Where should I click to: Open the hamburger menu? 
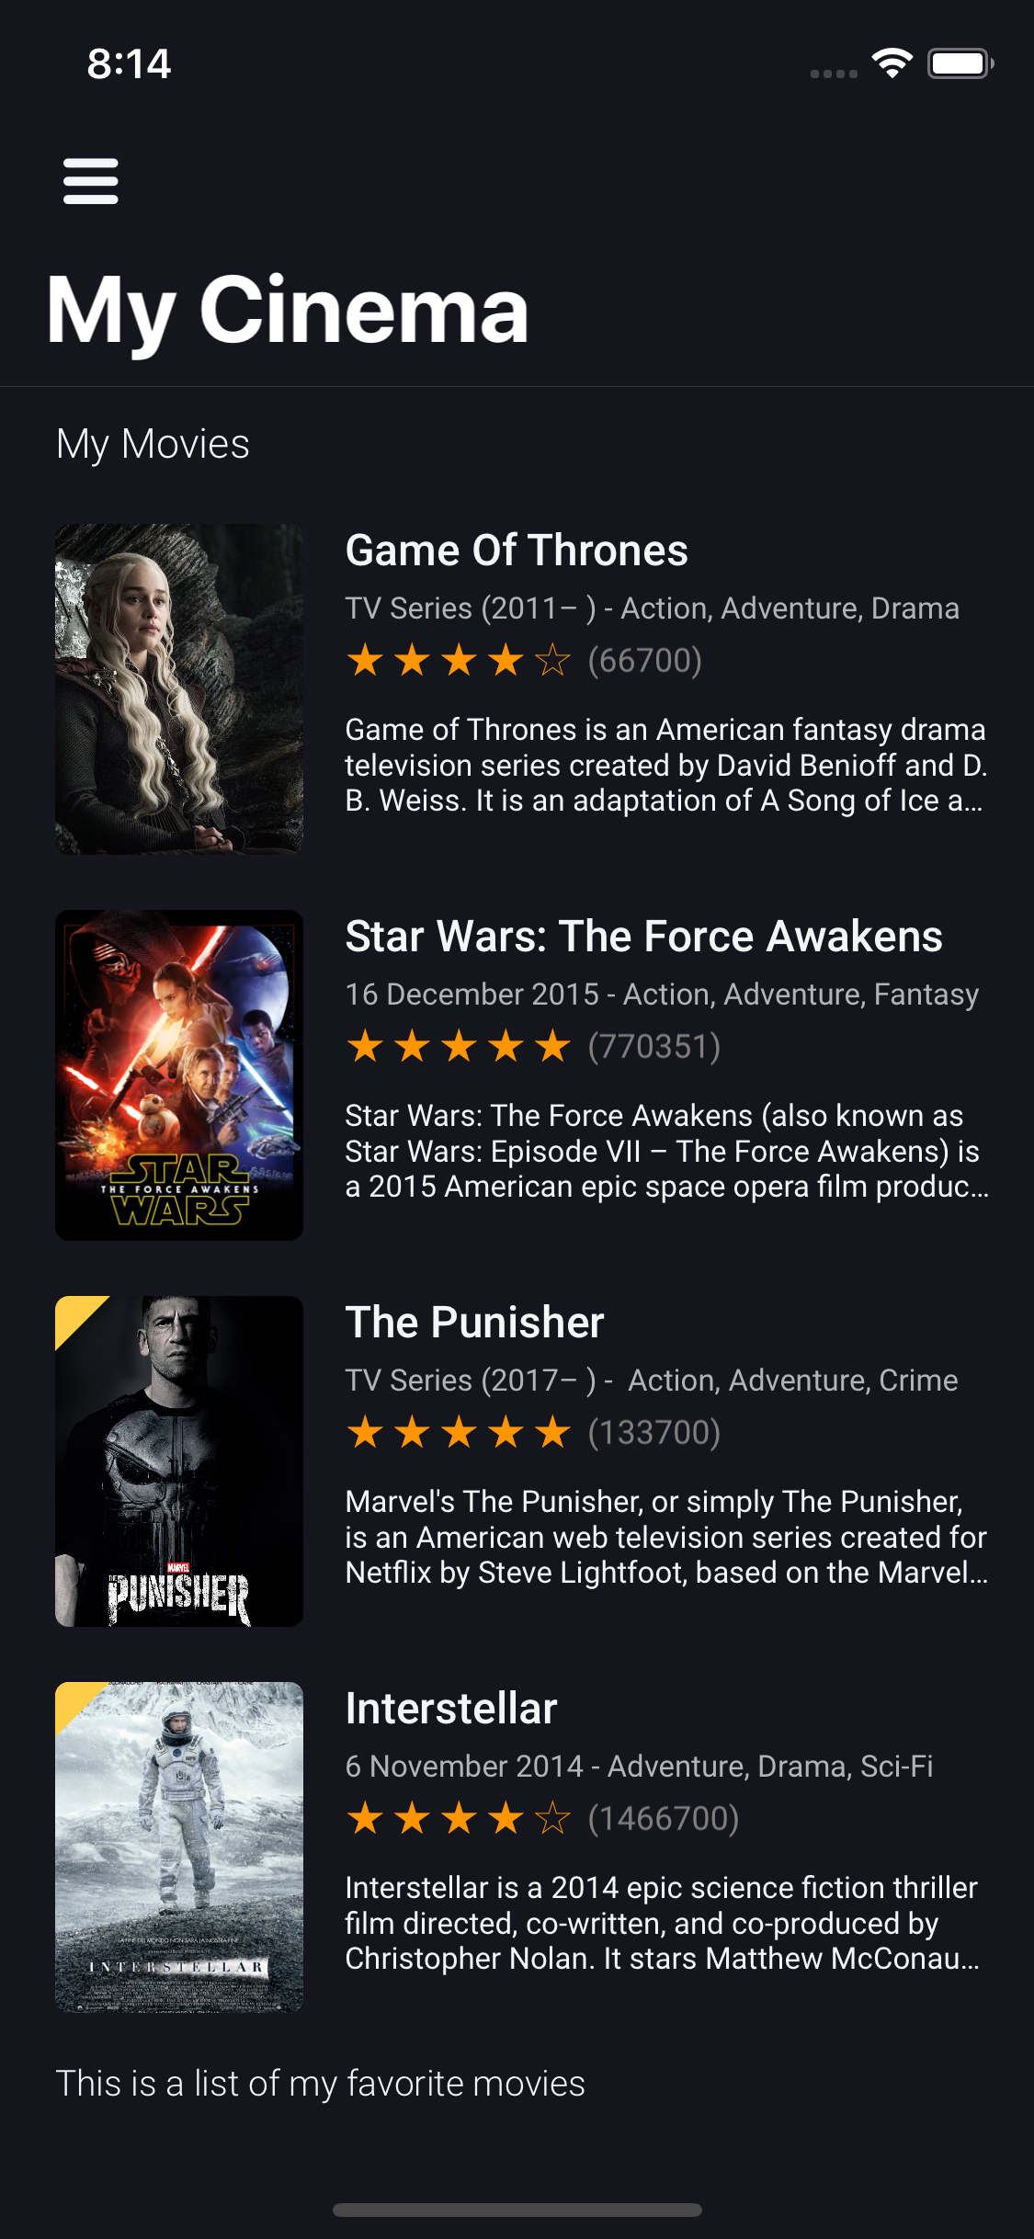click(90, 181)
